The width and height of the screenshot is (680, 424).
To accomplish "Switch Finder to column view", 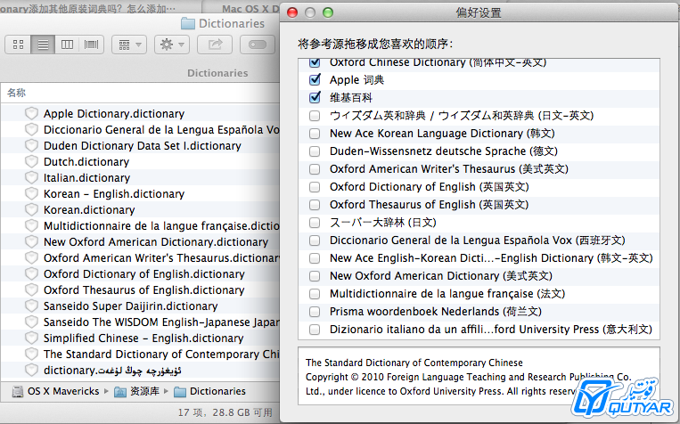I will click(x=67, y=45).
